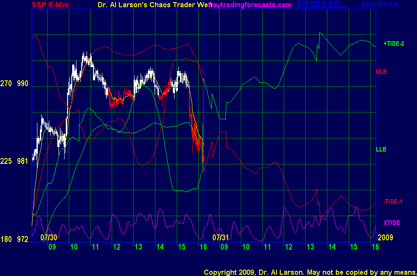Click the XTIDE legend label
The image size is (417, 276).
click(391, 223)
